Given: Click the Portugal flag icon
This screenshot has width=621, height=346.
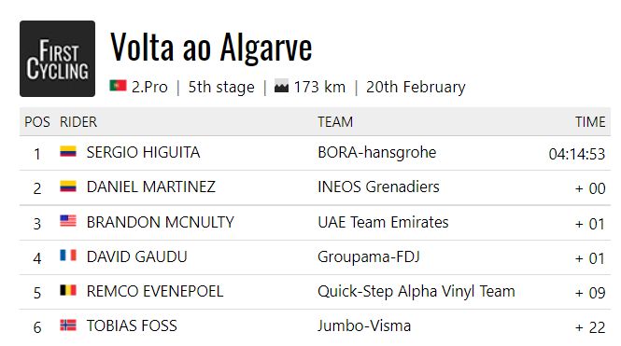Looking at the screenshot, I should [118, 86].
